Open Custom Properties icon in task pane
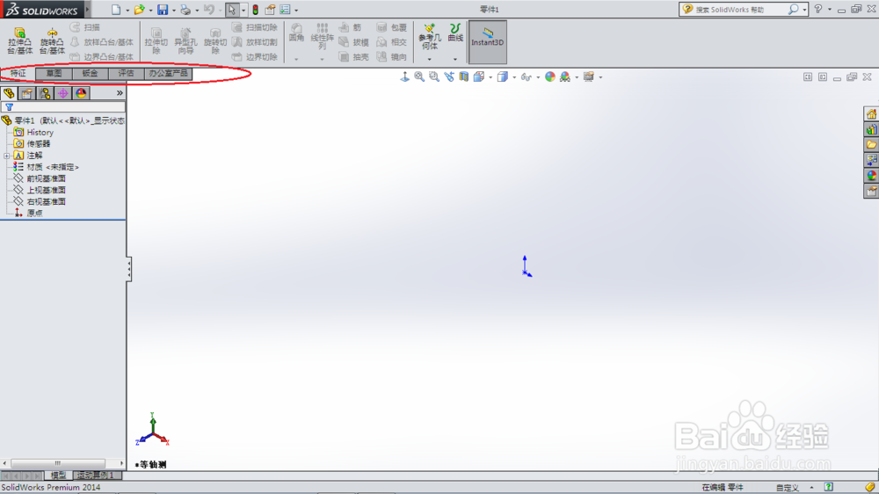Screen dimensions: 879x494 pyautogui.click(x=871, y=192)
